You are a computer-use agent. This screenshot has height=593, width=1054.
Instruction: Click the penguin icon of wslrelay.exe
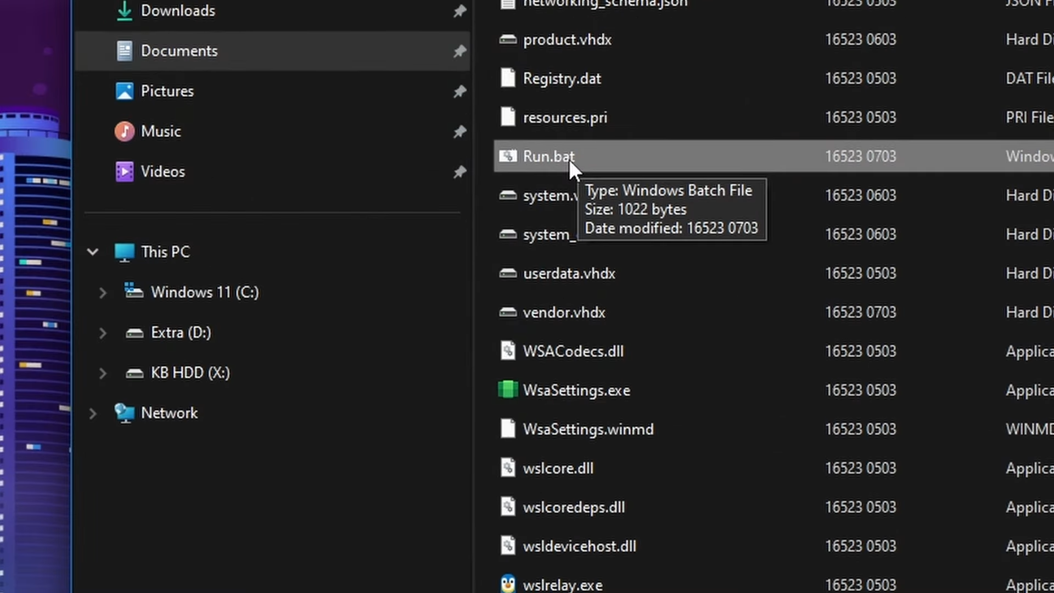pos(508,584)
